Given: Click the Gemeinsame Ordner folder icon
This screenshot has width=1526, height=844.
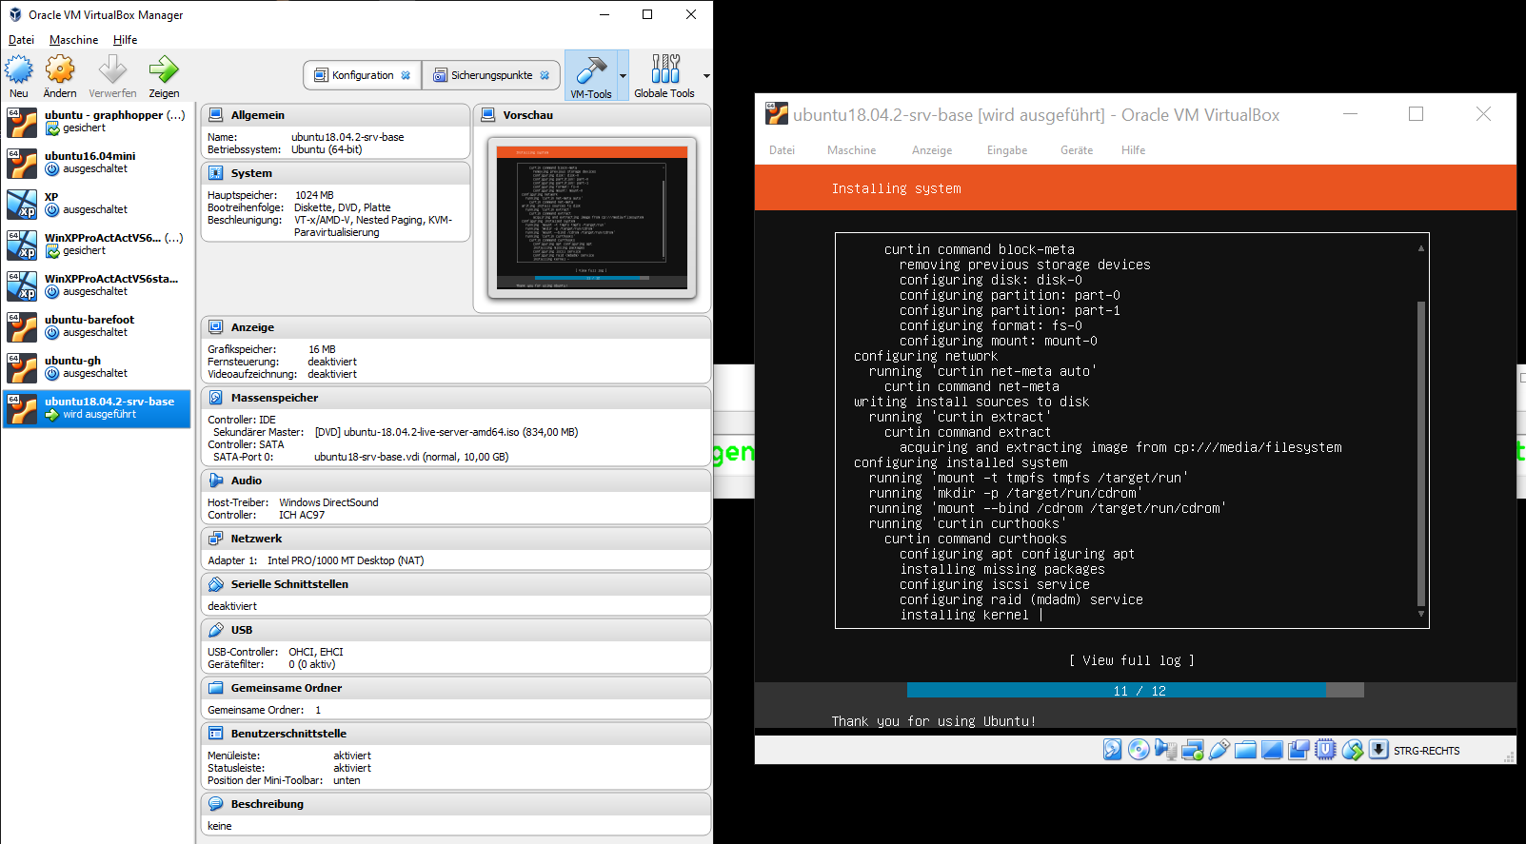Looking at the screenshot, I should (x=216, y=688).
